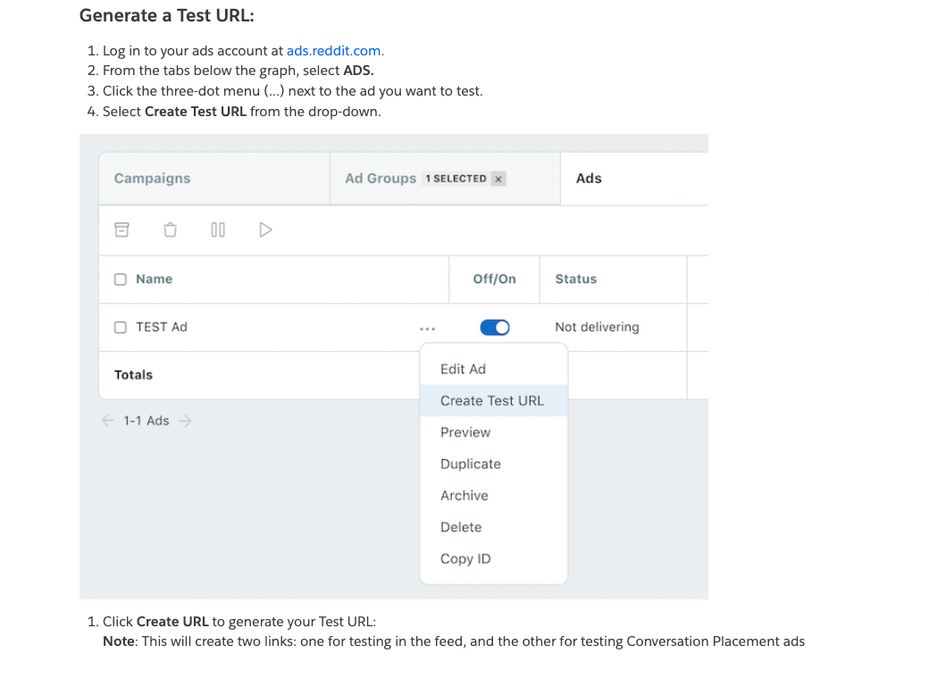Check the TEST Ad row checkbox
The height and width of the screenshot is (687, 929).
click(121, 327)
